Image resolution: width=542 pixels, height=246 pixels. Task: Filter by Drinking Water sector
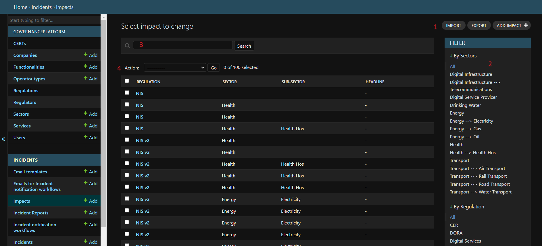point(465,105)
